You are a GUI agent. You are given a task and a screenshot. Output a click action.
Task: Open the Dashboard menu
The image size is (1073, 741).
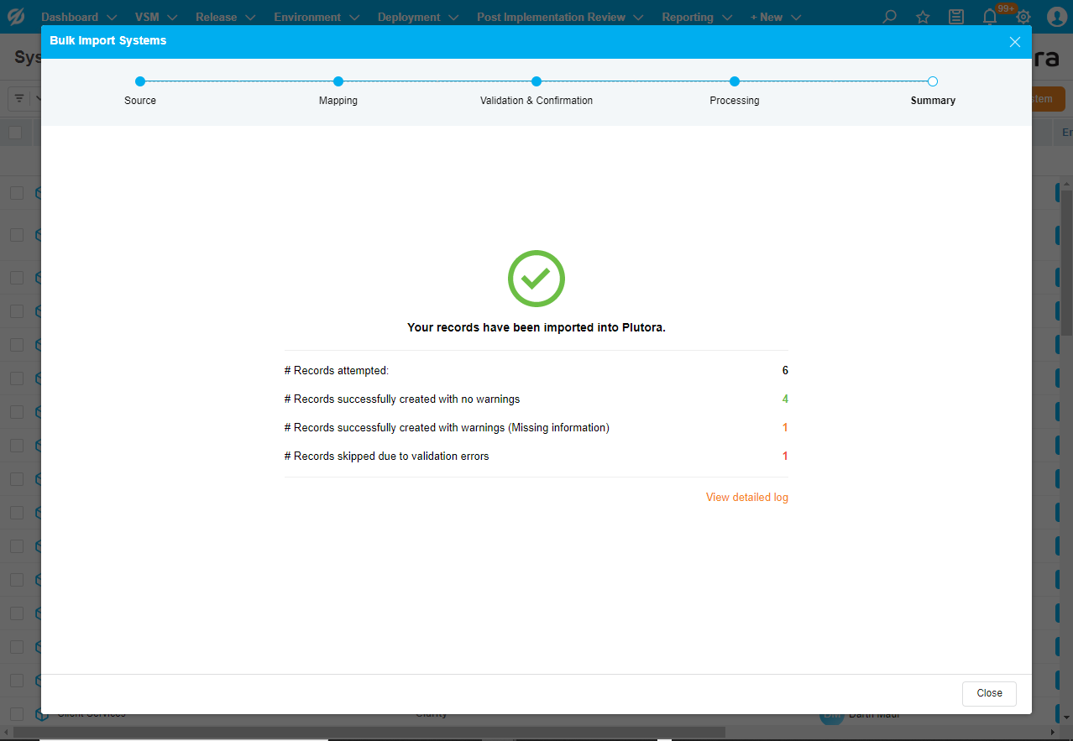(78, 17)
